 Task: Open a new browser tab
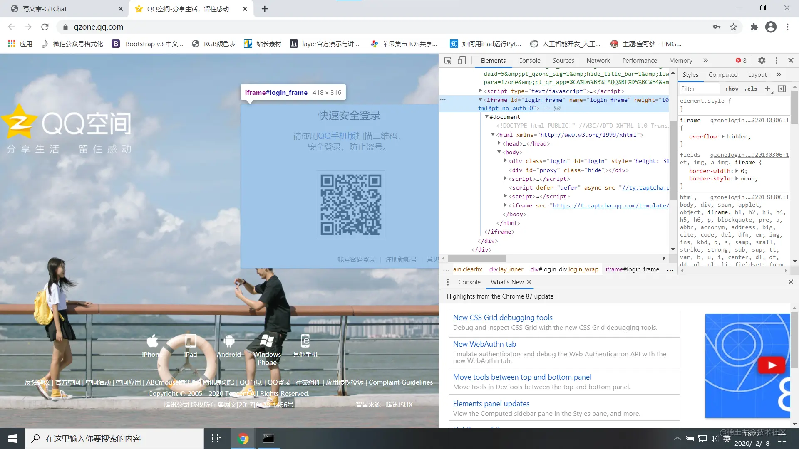[x=265, y=9]
